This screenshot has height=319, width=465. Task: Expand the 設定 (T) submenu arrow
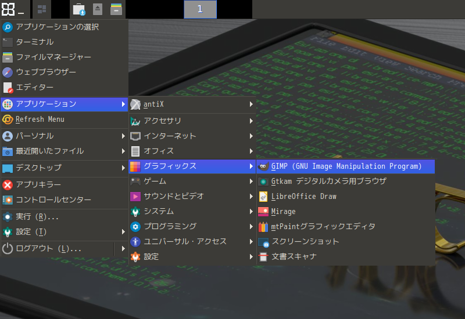pos(123,232)
